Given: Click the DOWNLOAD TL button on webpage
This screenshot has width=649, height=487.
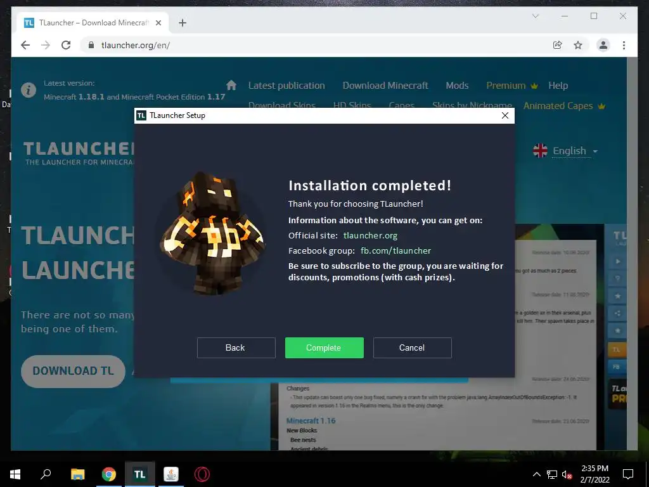Looking at the screenshot, I should [x=74, y=371].
